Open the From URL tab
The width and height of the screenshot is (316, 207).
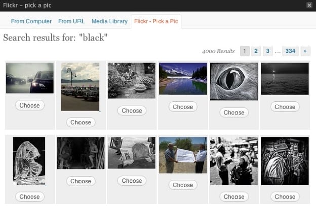coord(71,21)
